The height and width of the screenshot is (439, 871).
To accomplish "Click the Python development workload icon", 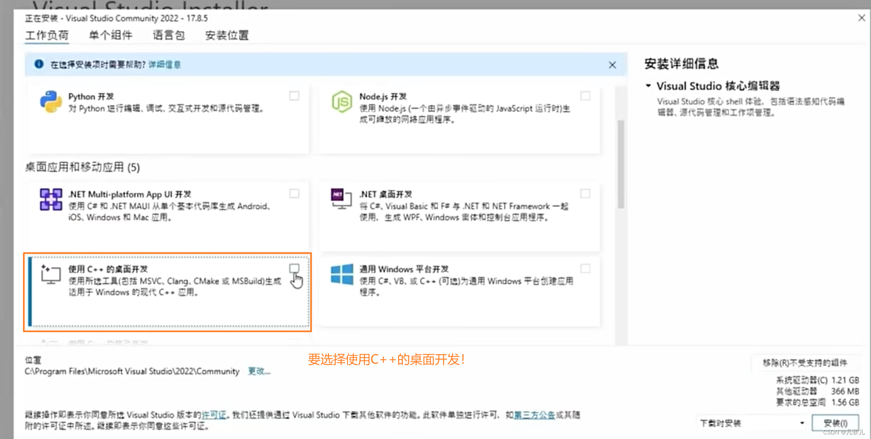I will (51, 102).
